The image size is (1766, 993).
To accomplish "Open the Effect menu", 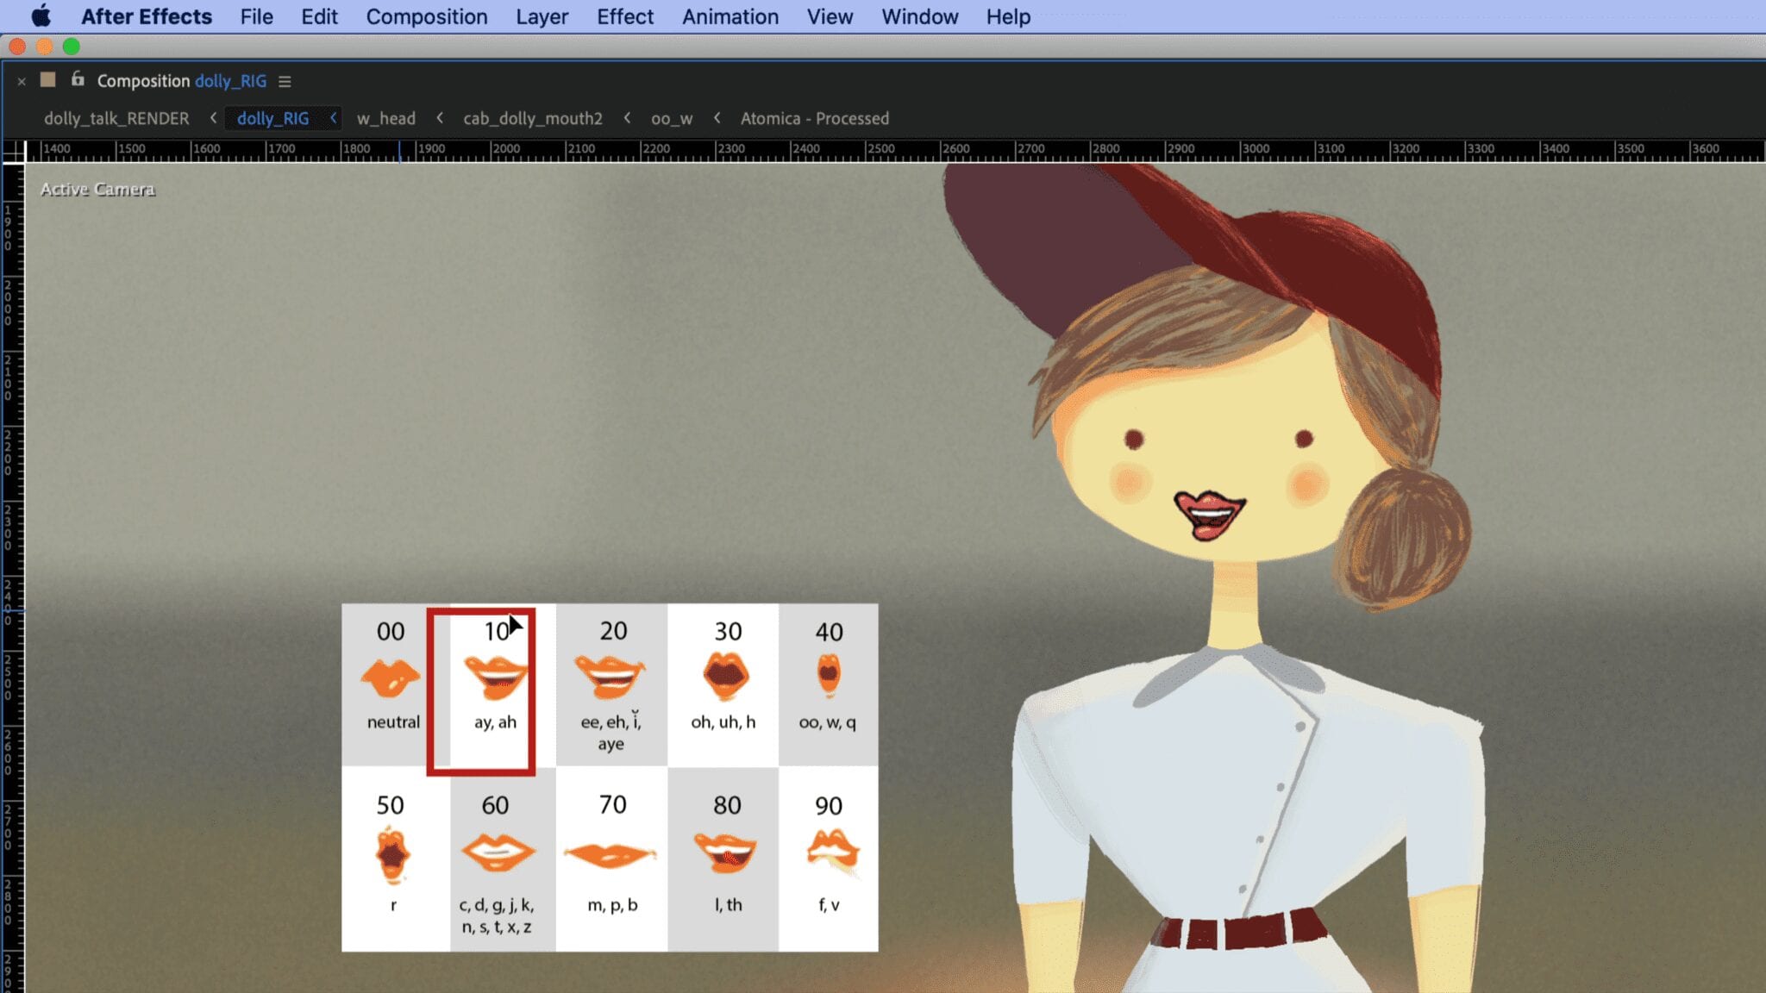I will 624,16.
